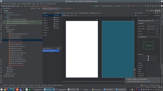Viewport: 163px width, 91px height.
Task: Click the project panel collapse all icon
Action: coord(36,8)
